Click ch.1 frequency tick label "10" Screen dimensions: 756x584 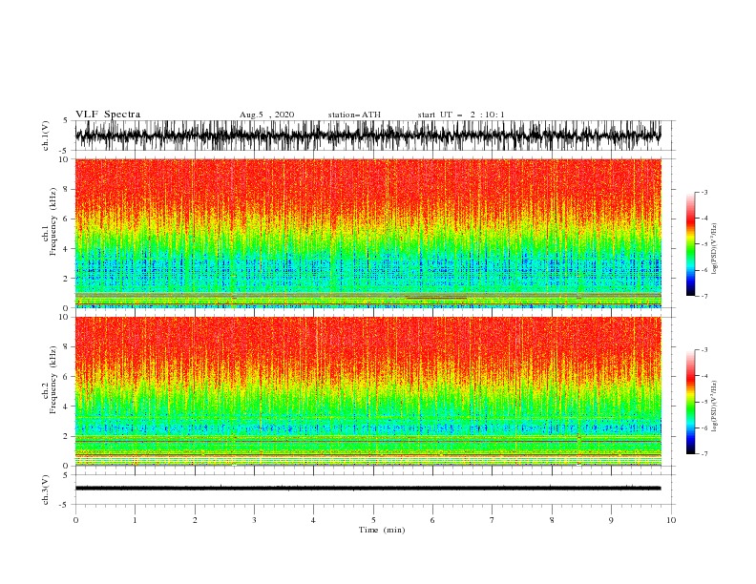pyautogui.click(x=64, y=159)
